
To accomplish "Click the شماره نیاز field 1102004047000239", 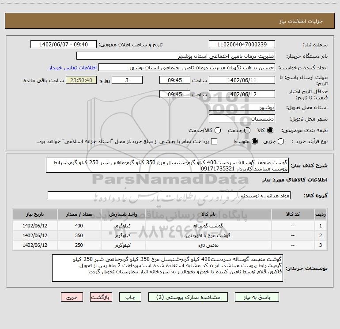I will click(x=242, y=45).
